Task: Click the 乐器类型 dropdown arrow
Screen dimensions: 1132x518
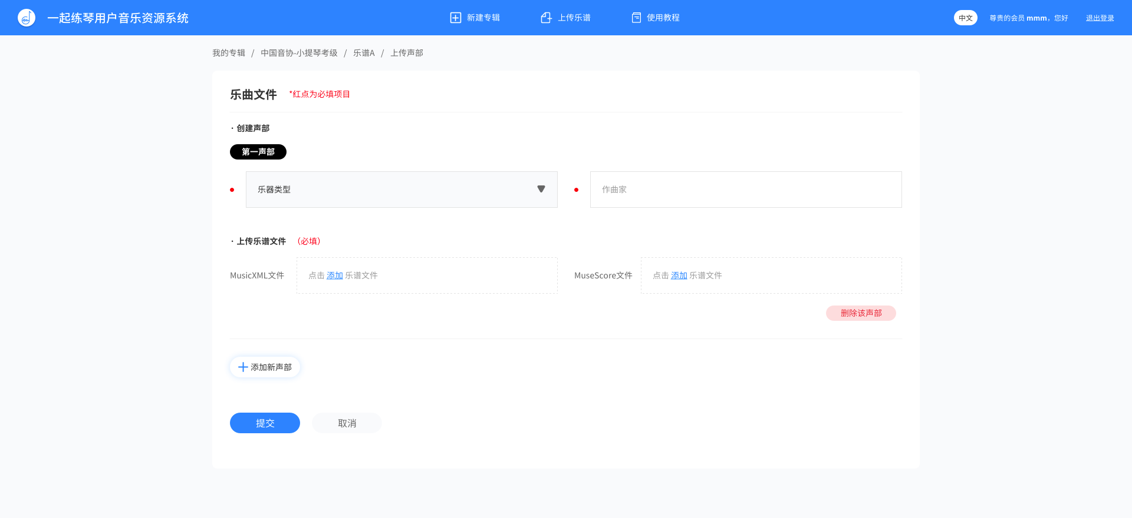Action: [x=541, y=189]
